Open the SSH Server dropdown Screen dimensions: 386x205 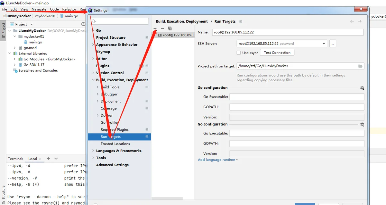(324, 44)
